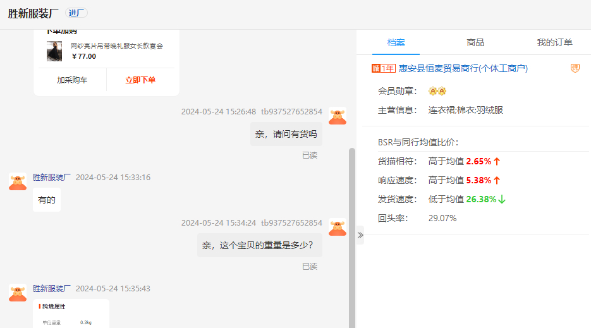
Task: Click the BSR与同行均值比价 heading
Action: pos(418,142)
